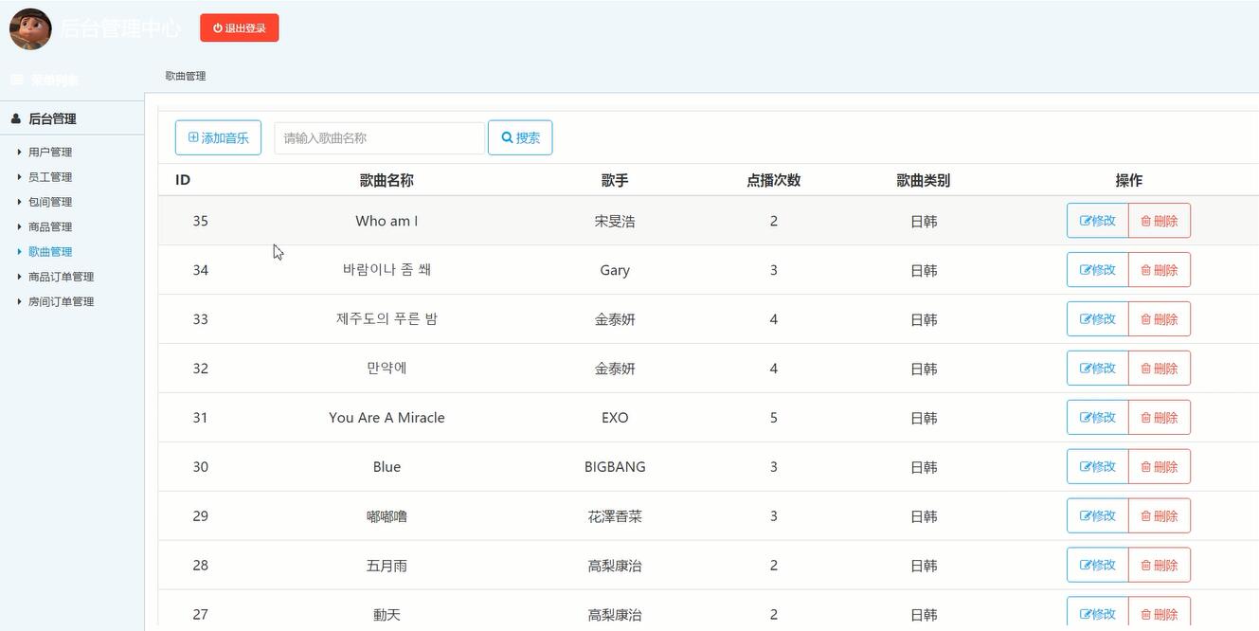Delete song with ID 33

[1160, 319]
